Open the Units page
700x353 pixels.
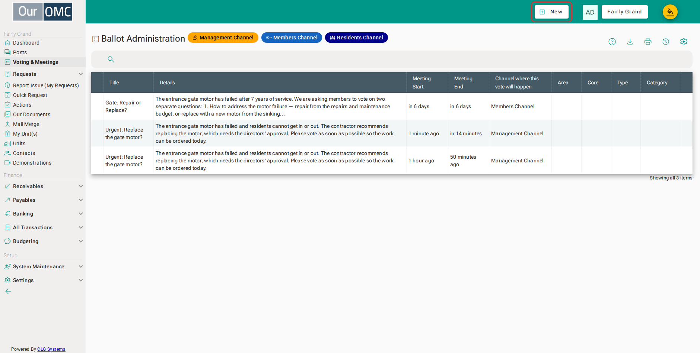pyautogui.click(x=43, y=143)
